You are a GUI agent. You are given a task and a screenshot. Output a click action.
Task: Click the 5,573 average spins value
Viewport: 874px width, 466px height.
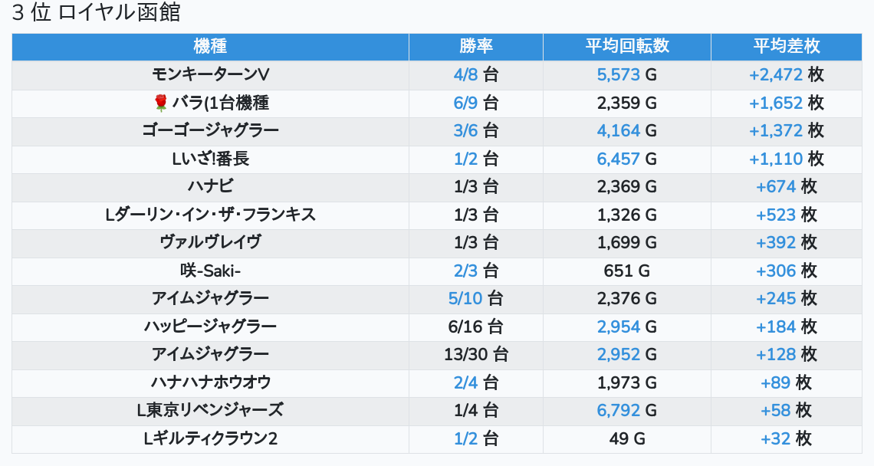click(618, 74)
